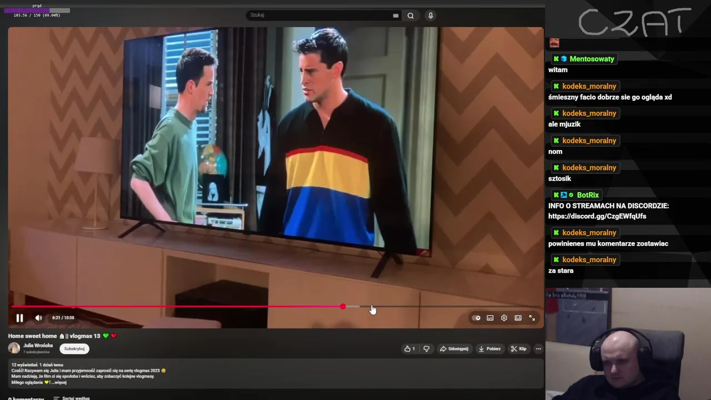Open the Discord invite link in chat
The image size is (711, 400).
(597, 216)
